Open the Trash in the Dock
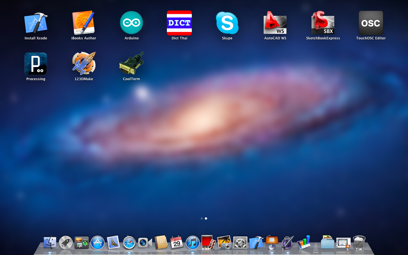The width and height of the screenshot is (408, 255). pos(359,243)
